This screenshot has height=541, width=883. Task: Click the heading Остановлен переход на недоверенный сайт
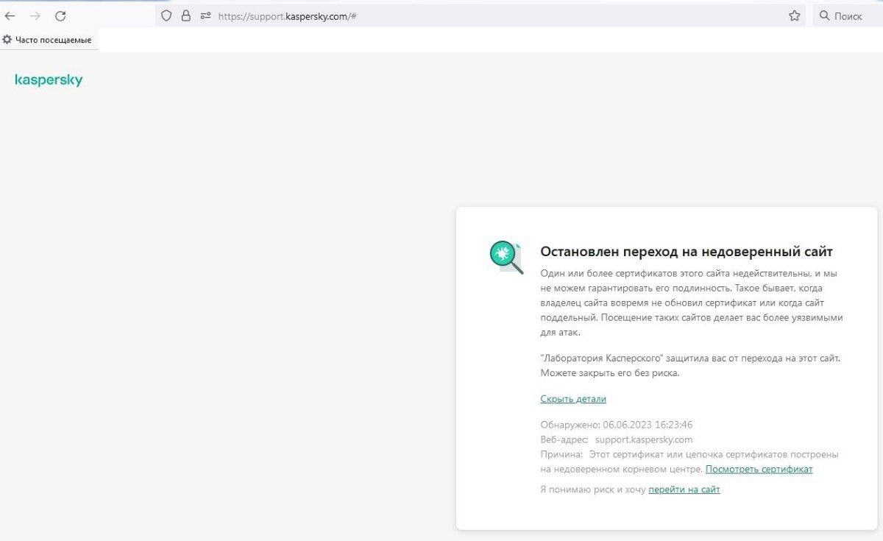pyautogui.click(x=687, y=252)
